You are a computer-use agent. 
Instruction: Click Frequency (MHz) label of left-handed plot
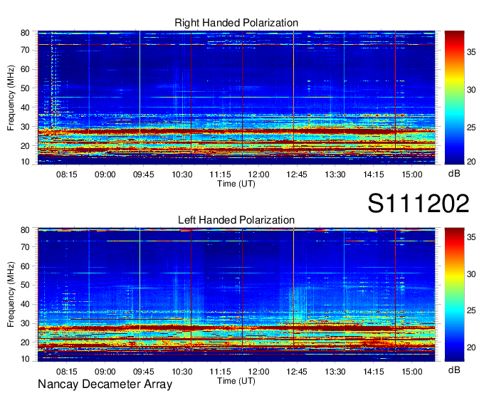tap(11, 295)
